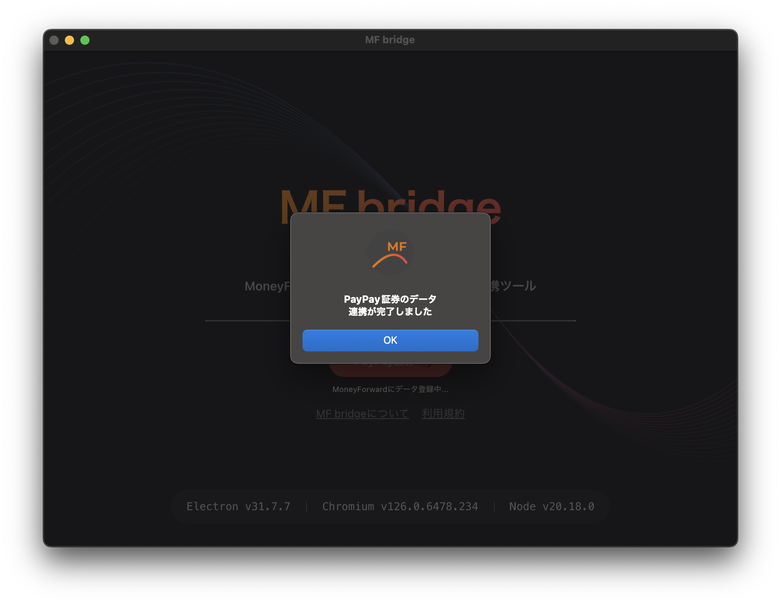Image resolution: width=781 pixels, height=604 pixels.
Task: Click the 'Electron v31.7.7' version label
Action: point(238,506)
